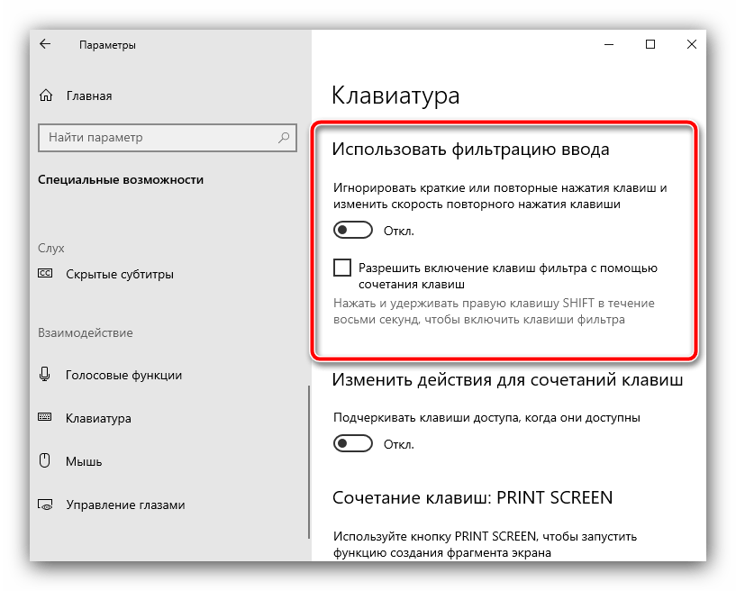
Task: Maximize the Параметры window
Action: 650,44
